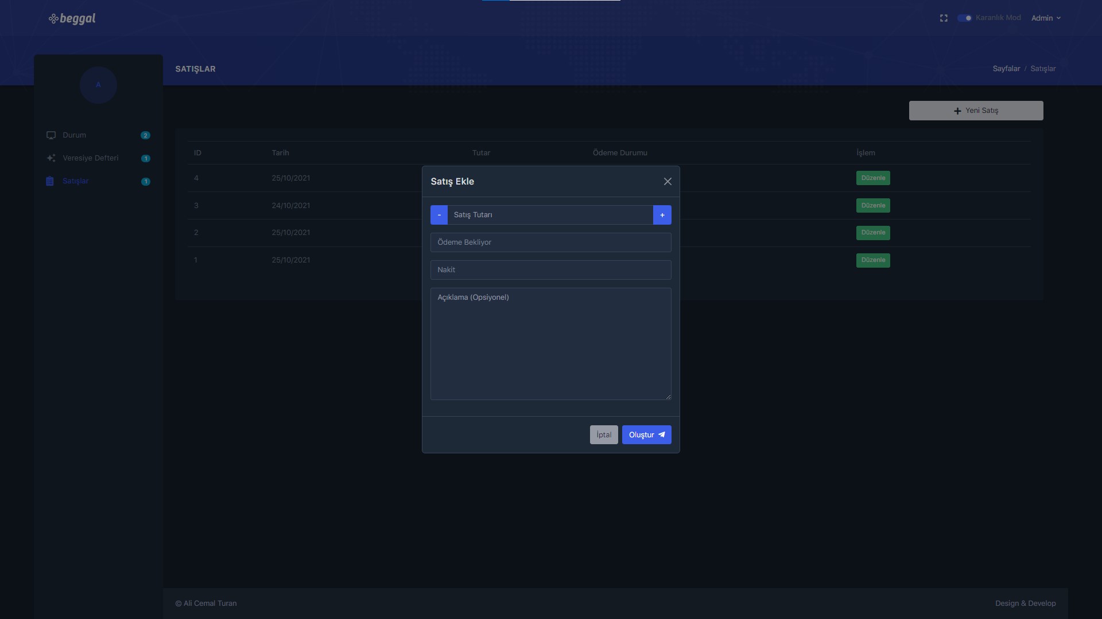Click the beggal logo
The width and height of the screenshot is (1102, 619).
[x=72, y=18]
